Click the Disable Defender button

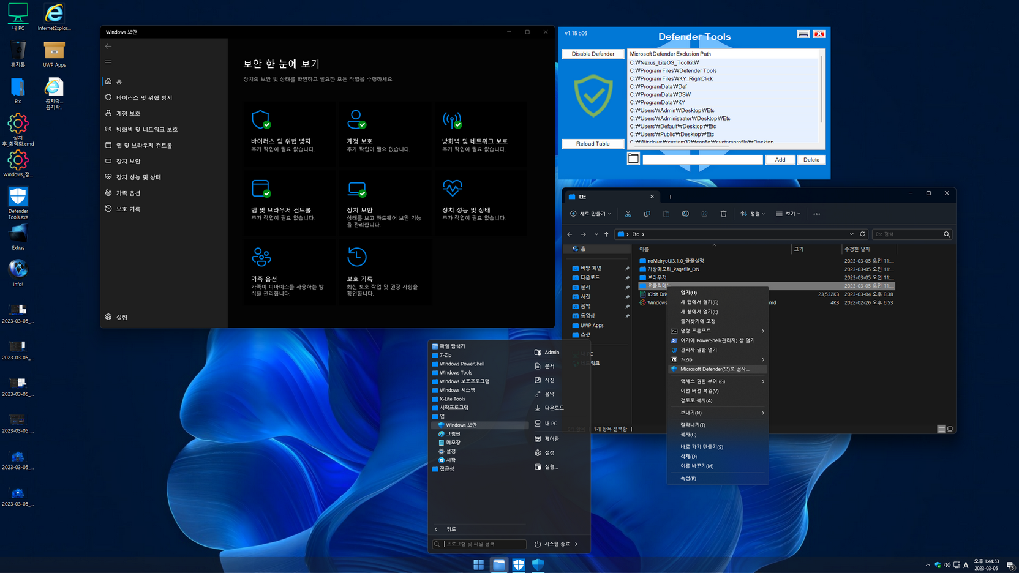[x=593, y=54]
